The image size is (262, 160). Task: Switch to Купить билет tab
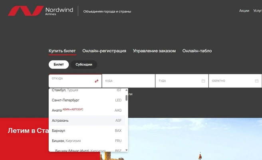62,51
